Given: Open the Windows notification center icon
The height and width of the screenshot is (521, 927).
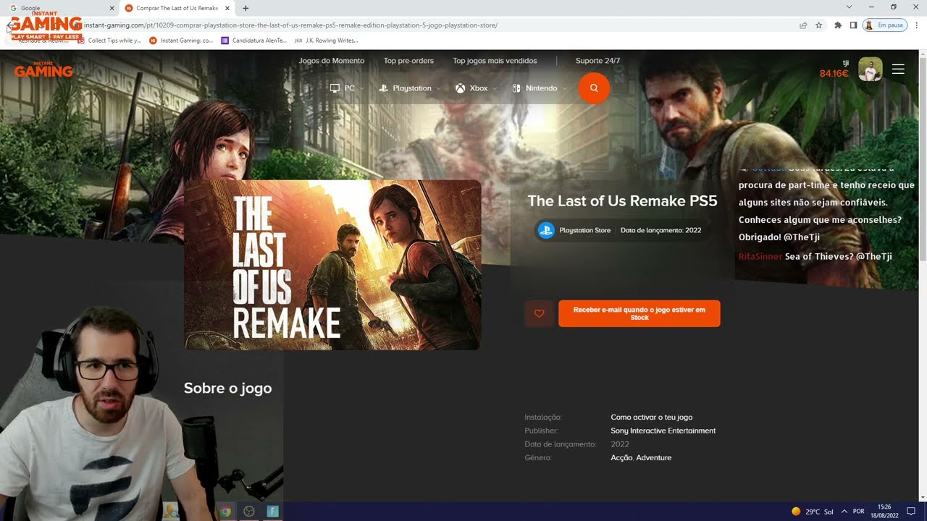Looking at the screenshot, I should click(x=911, y=511).
